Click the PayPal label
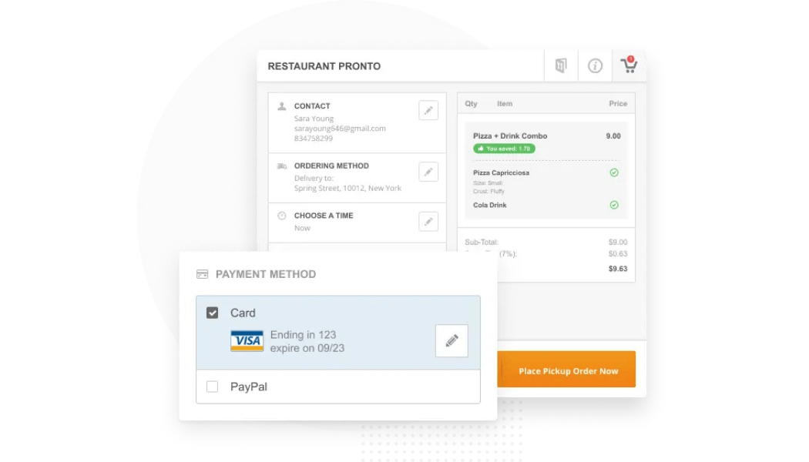The width and height of the screenshot is (809, 462). tap(249, 387)
